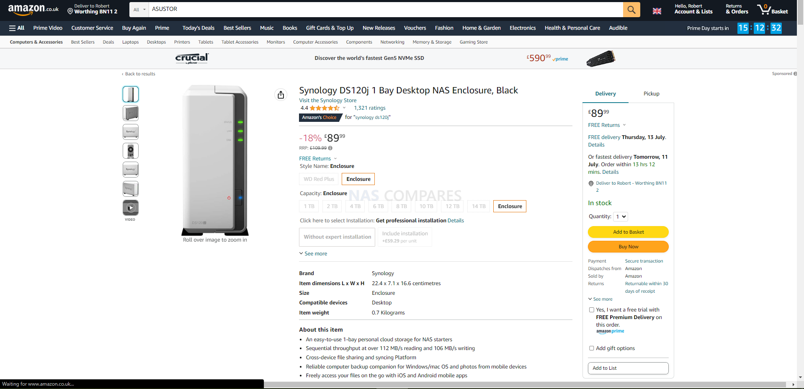Open the All hamburger menu
804x389 pixels.
[17, 28]
